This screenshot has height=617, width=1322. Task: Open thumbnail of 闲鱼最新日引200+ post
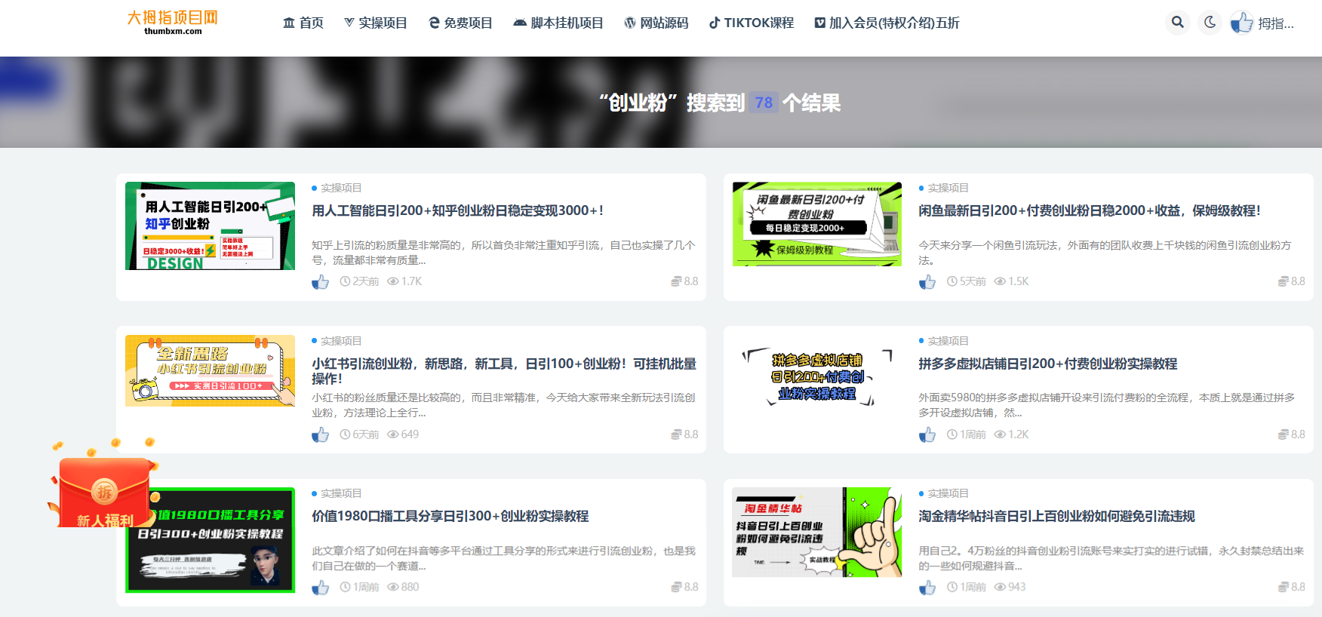(x=817, y=224)
